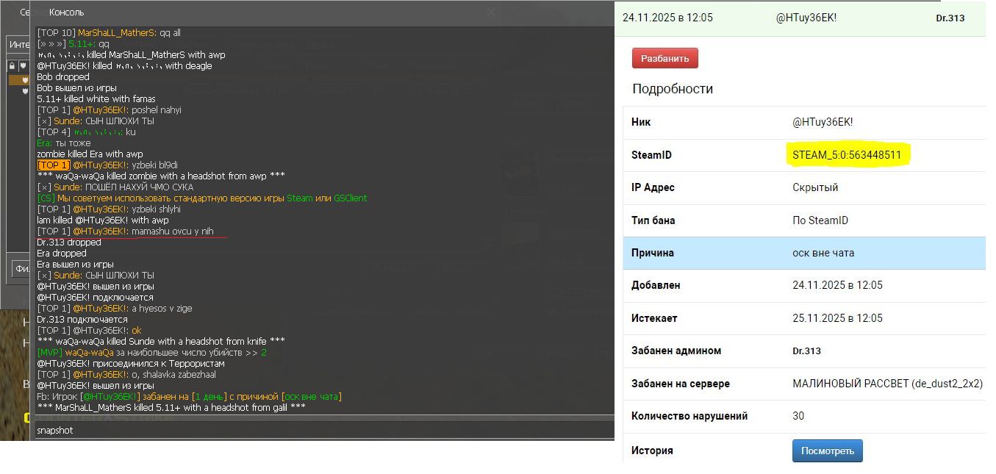Click the lock icon column header

click(12, 66)
